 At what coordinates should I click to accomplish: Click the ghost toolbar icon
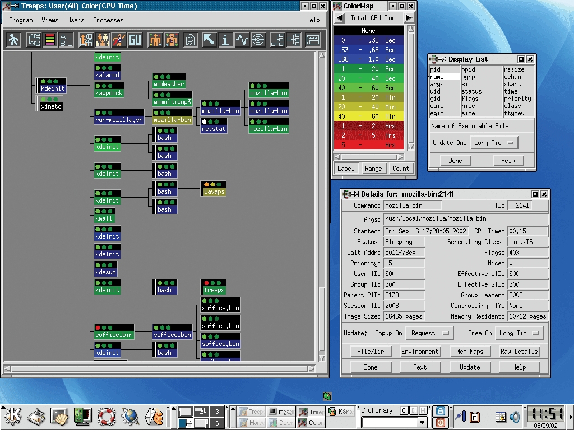click(x=190, y=40)
